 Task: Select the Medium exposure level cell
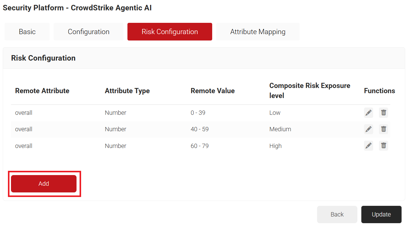(280, 129)
